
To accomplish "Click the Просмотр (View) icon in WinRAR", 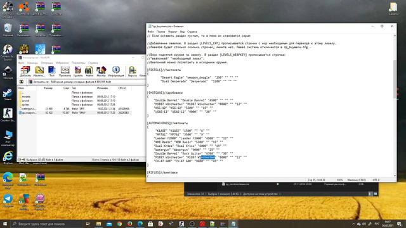I will coord(65,72).
